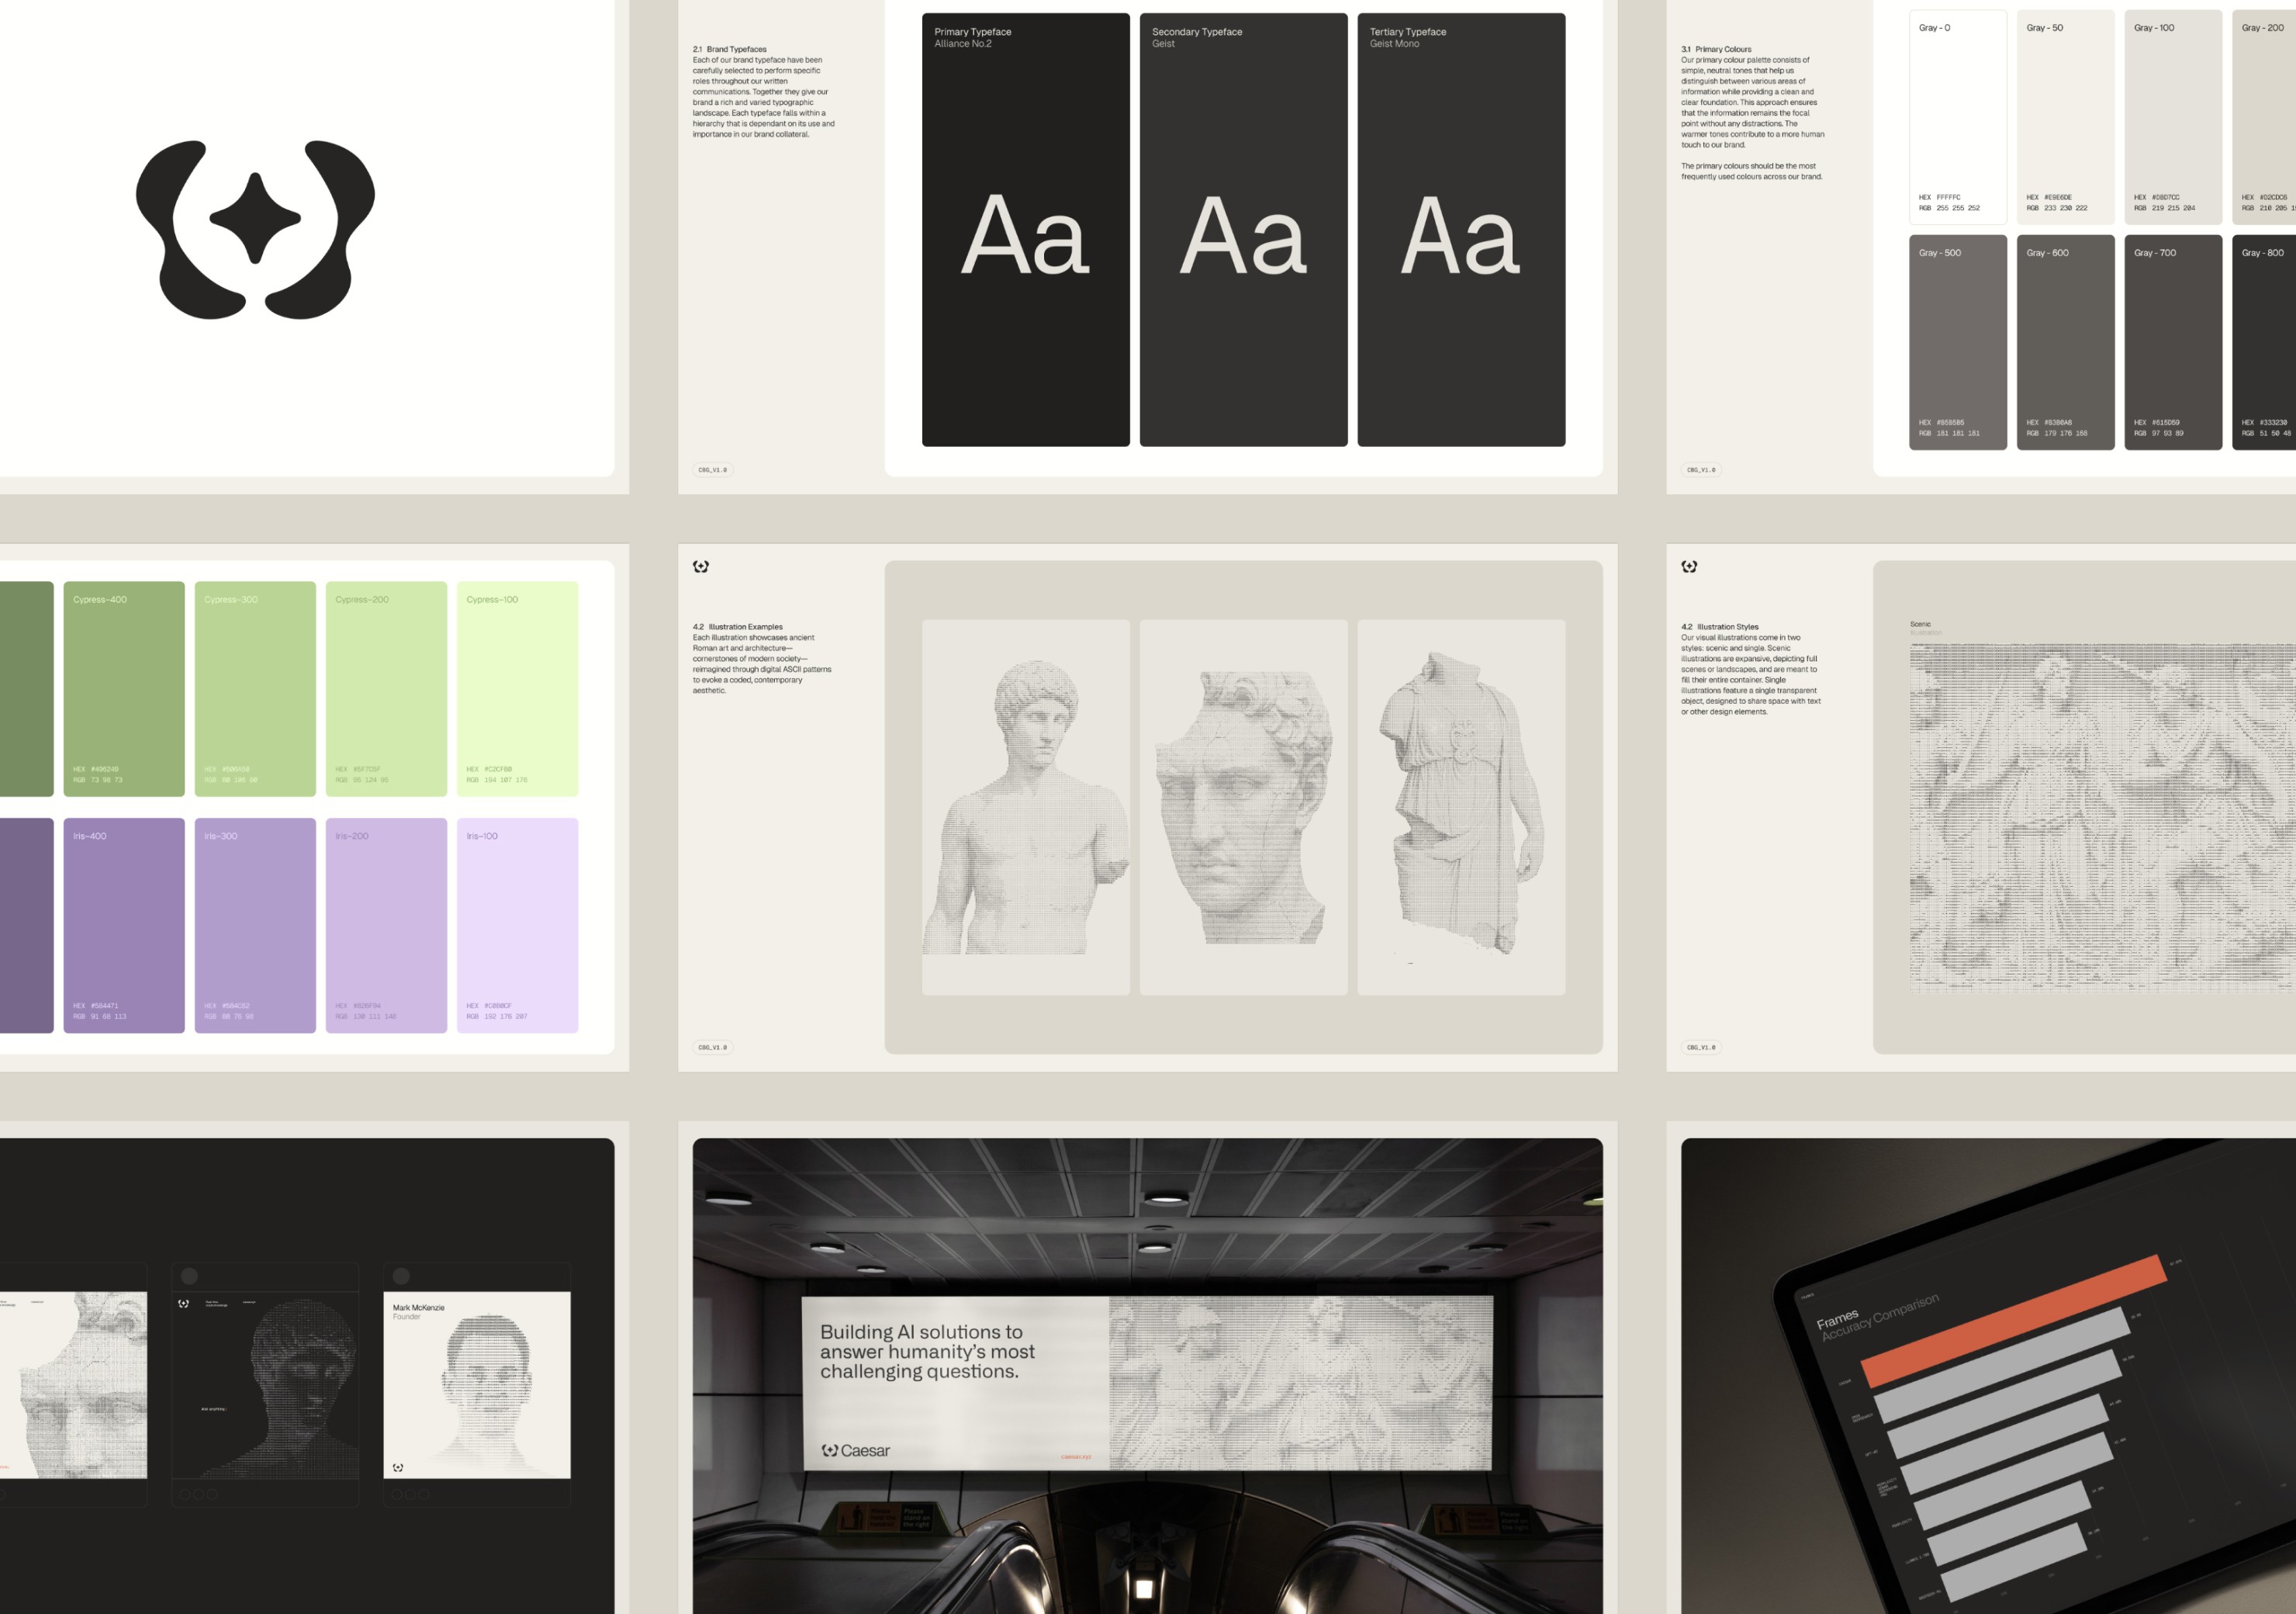
Task: Select the Secondary Typeface Geist card
Action: (x=1243, y=230)
